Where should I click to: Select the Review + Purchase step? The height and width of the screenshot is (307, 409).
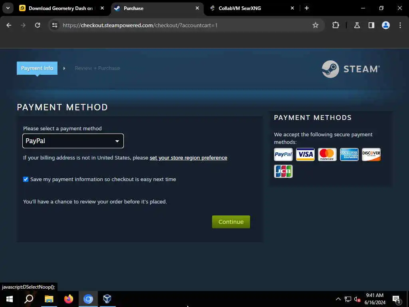[x=97, y=68]
